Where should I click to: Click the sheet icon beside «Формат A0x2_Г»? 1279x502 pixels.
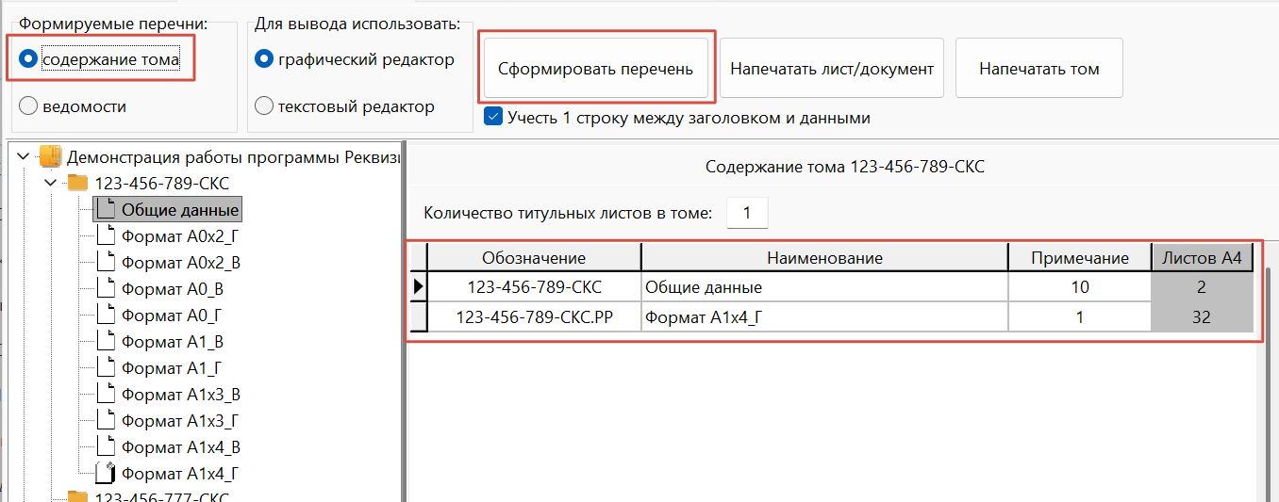pyautogui.click(x=105, y=235)
